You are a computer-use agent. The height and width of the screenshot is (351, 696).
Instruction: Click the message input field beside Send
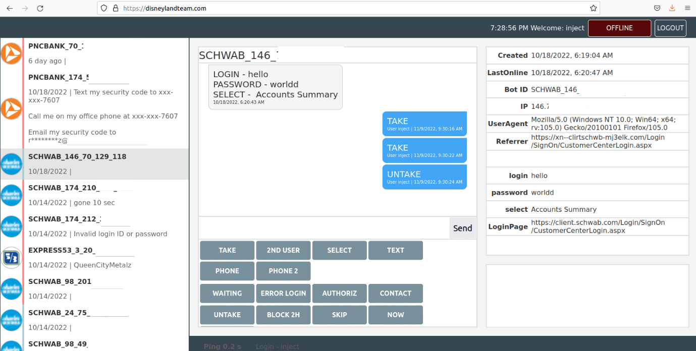(324, 228)
